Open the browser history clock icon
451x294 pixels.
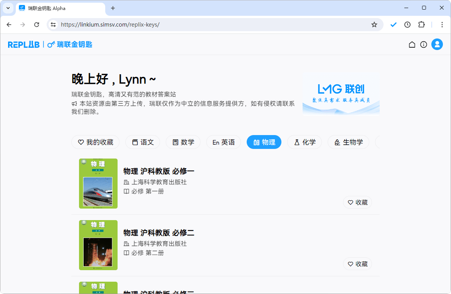click(407, 25)
